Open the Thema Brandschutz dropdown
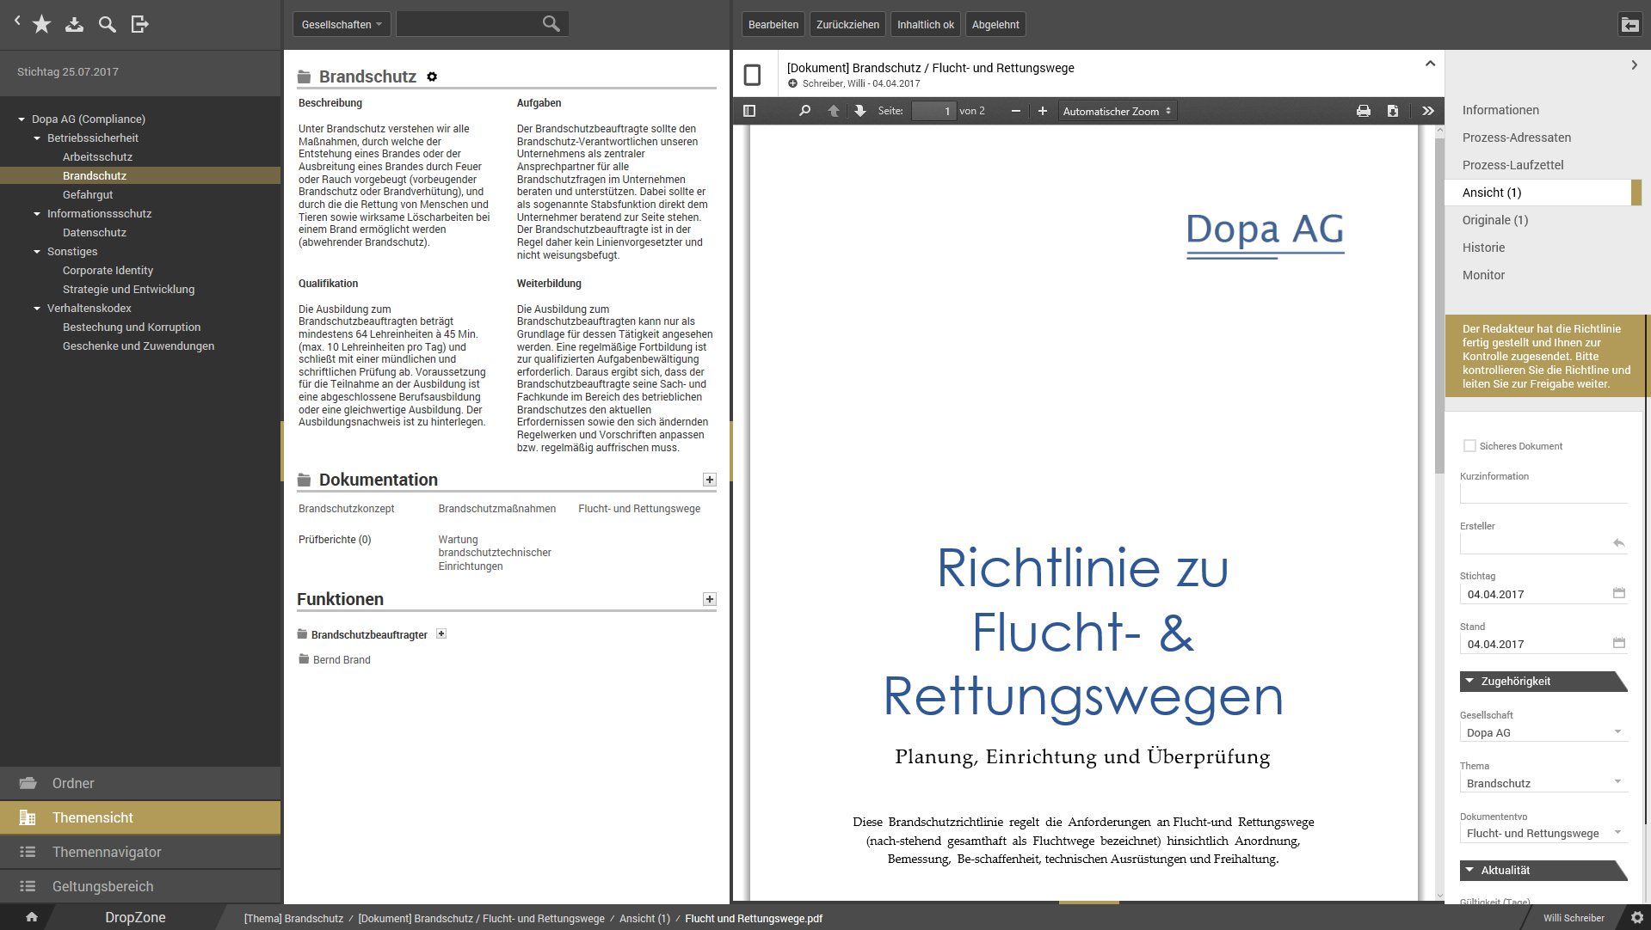The width and height of the screenshot is (1651, 930). tap(1543, 783)
